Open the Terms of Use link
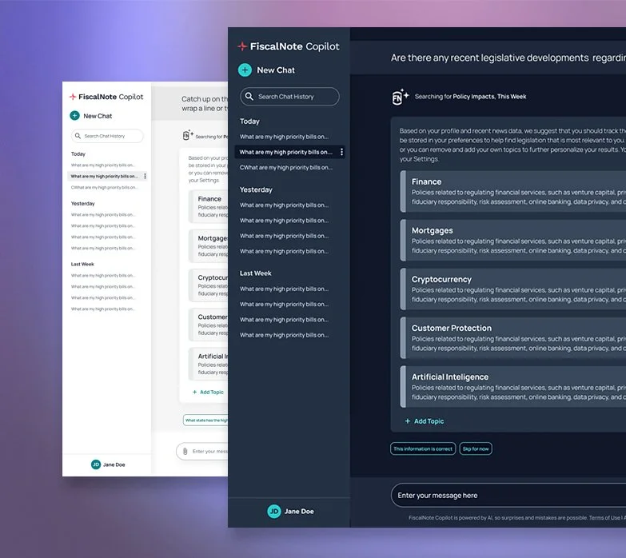The image size is (626, 558). pos(604,518)
